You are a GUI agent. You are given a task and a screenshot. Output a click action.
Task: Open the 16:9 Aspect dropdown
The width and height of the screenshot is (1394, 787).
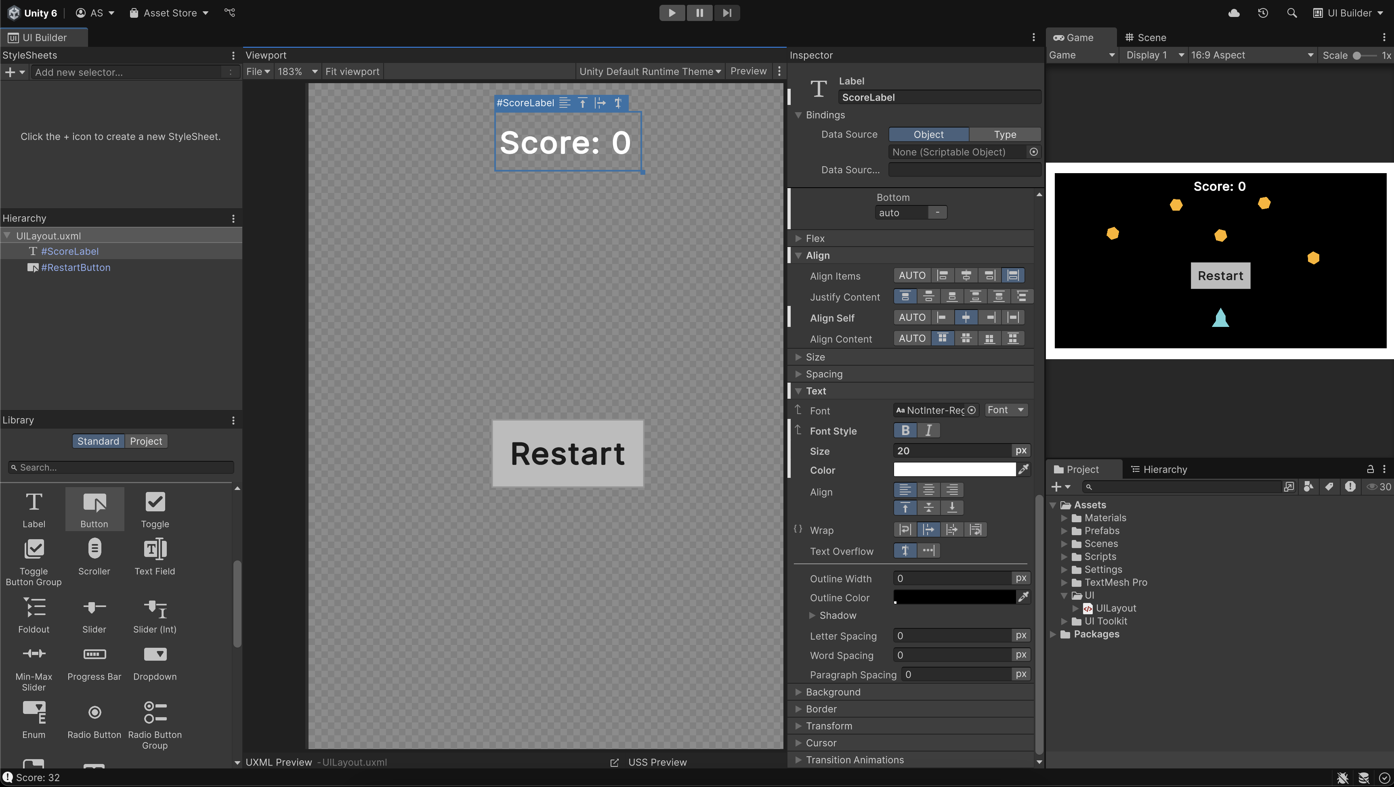(x=1252, y=55)
